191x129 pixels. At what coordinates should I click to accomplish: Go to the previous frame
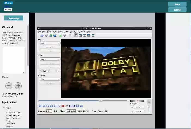point(48,106)
